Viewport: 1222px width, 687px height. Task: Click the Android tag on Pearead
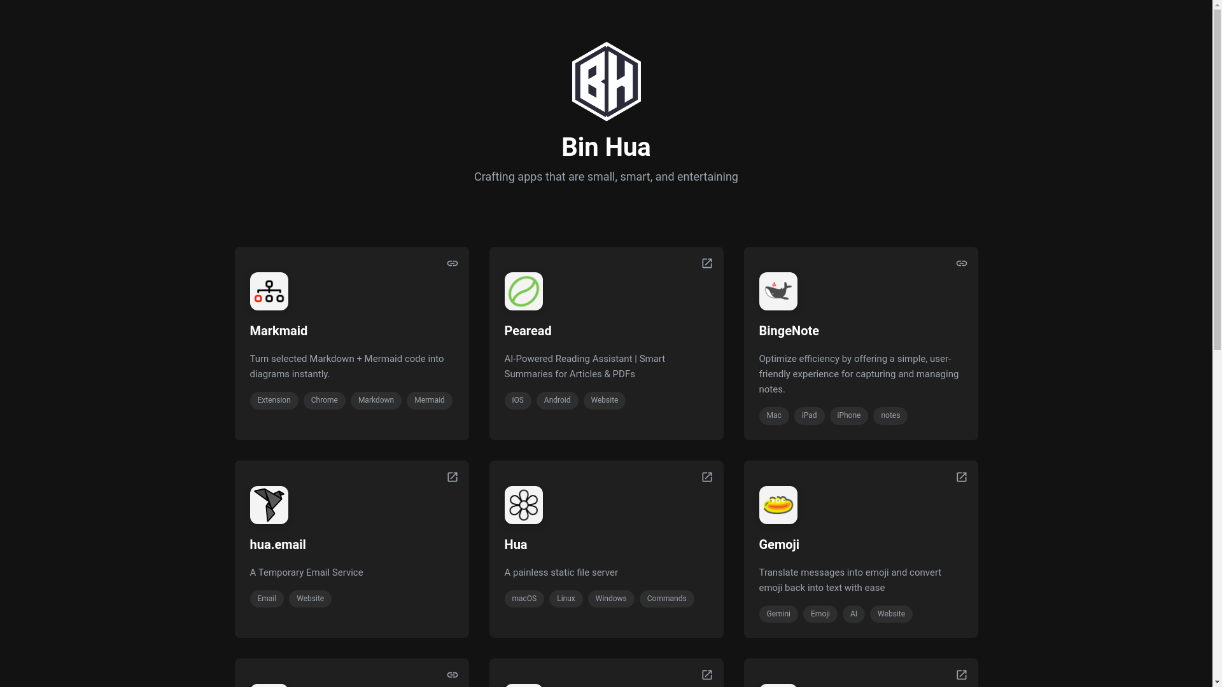[x=557, y=400]
